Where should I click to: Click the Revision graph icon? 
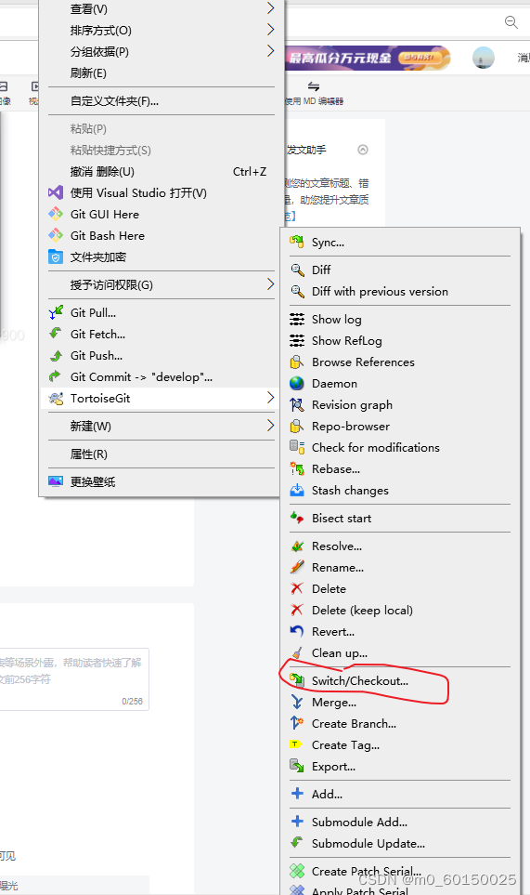point(296,404)
